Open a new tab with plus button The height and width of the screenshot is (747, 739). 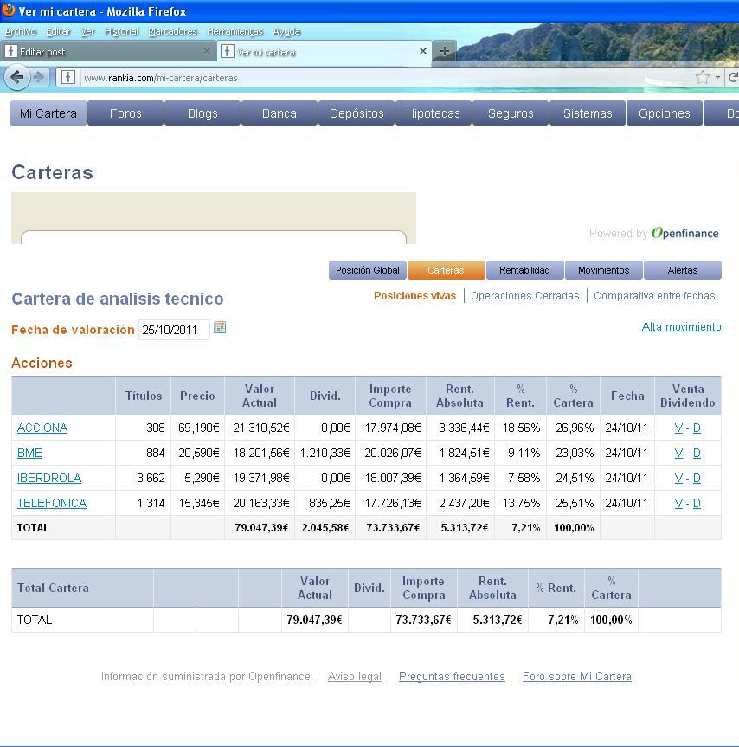point(444,51)
